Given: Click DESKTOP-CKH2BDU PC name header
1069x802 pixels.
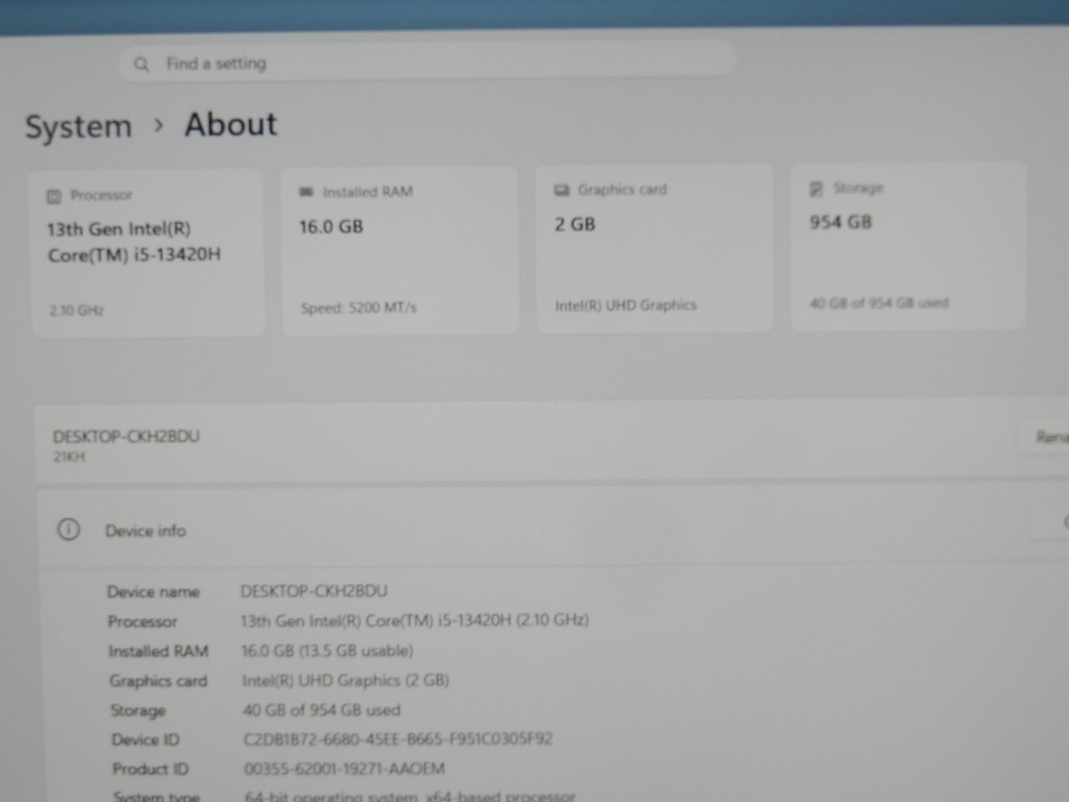Looking at the screenshot, I should (x=126, y=436).
